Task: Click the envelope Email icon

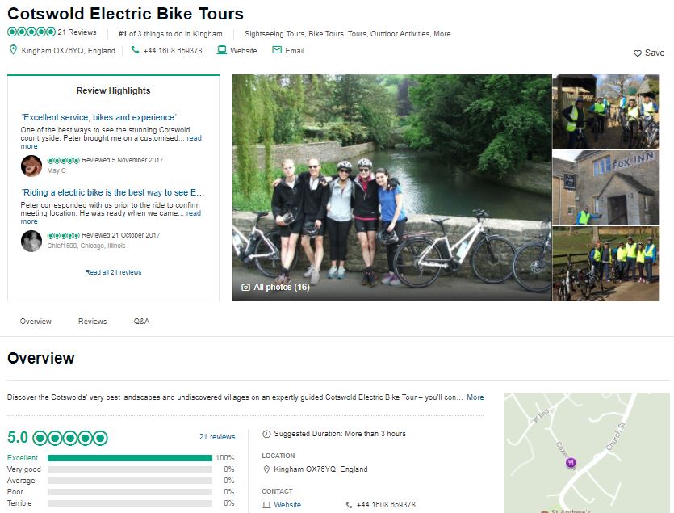Action: pyautogui.click(x=277, y=51)
